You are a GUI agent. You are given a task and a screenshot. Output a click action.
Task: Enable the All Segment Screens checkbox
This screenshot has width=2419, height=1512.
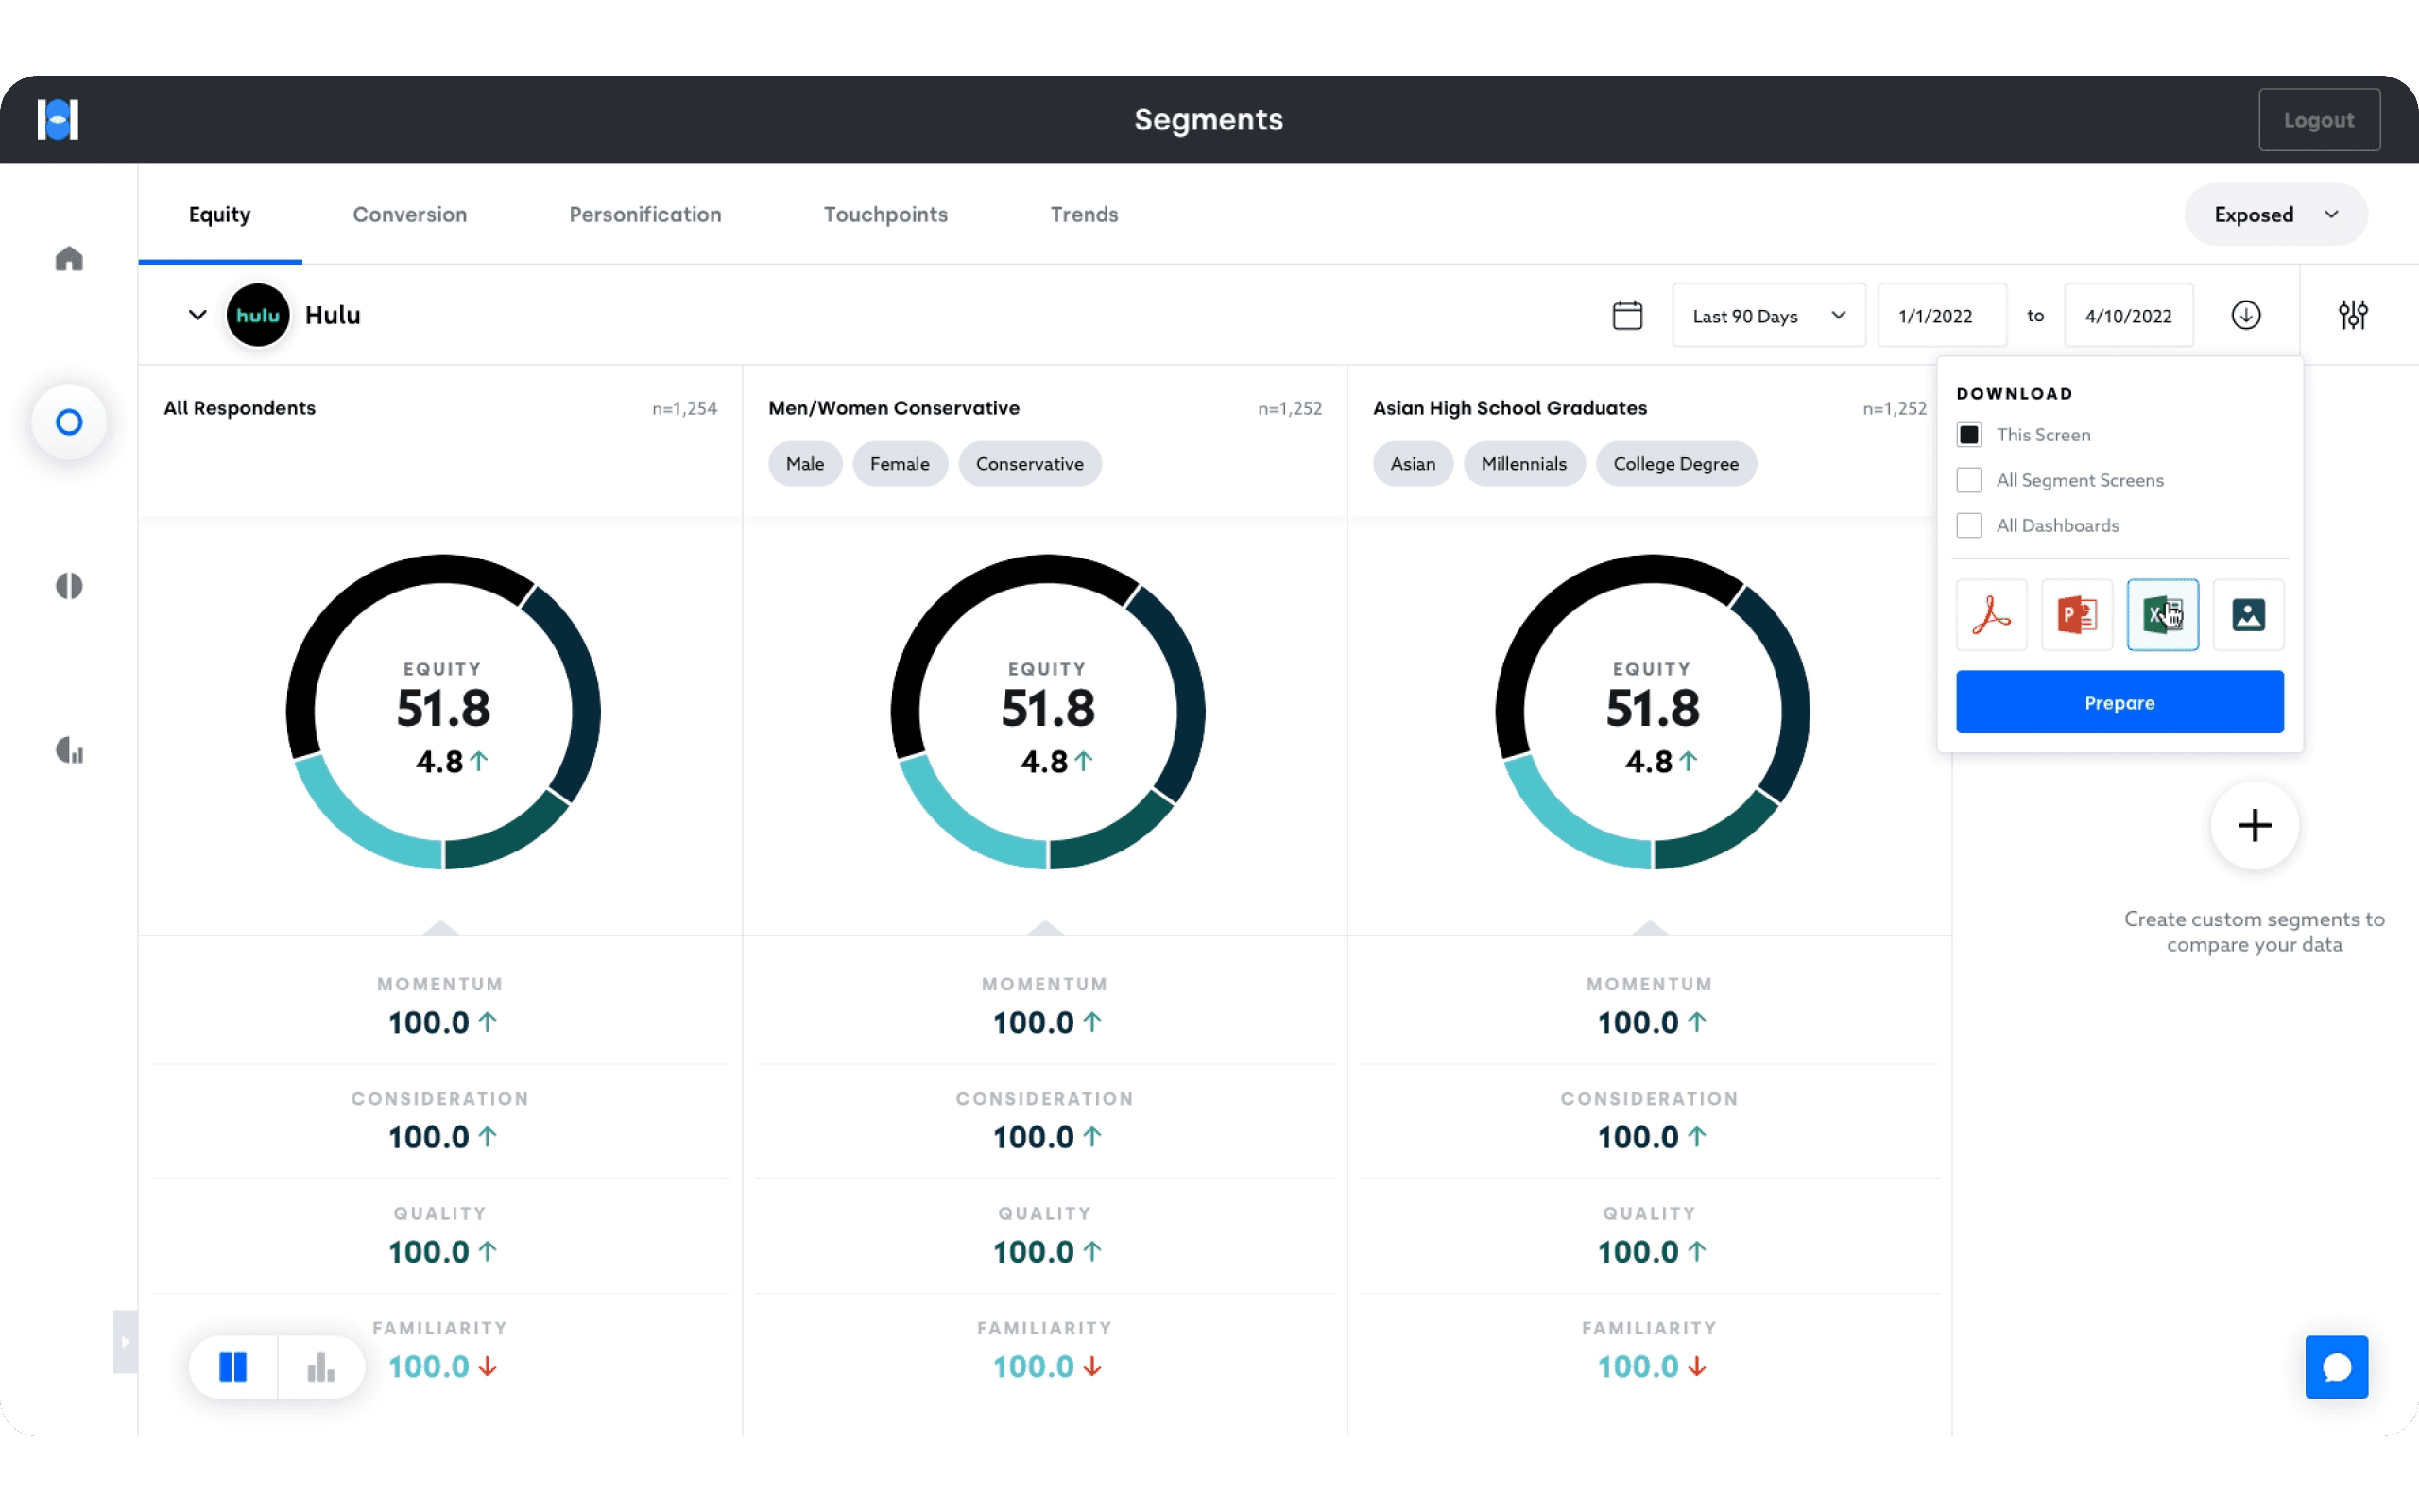[x=1969, y=480]
